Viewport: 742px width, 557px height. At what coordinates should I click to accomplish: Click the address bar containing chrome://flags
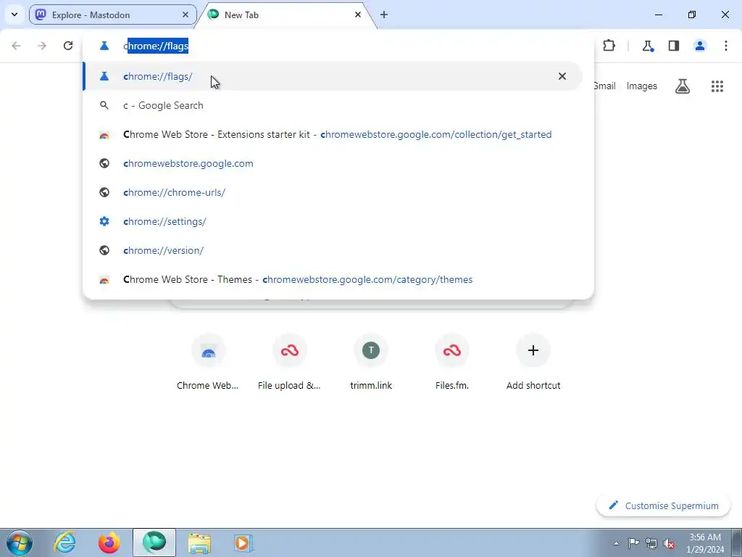tap(338, 46)
